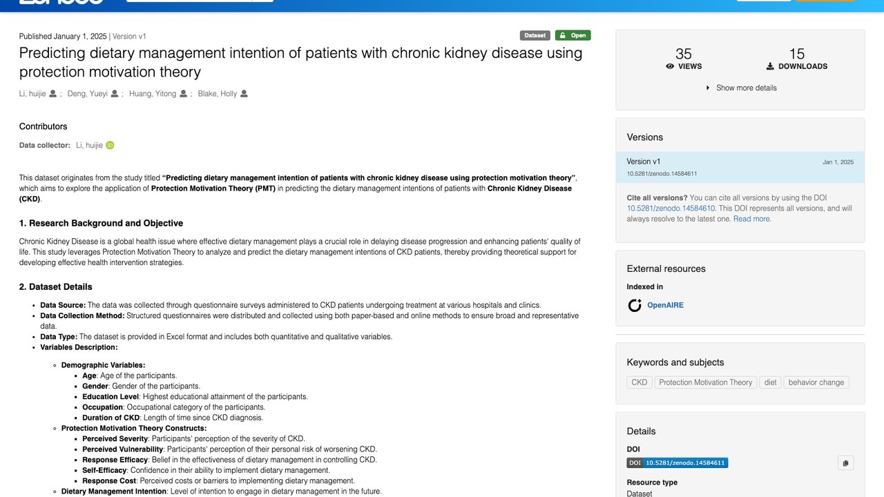The image size is (884, 497).
Task: Open the OpenAIRE link
Action: (665, 305)
